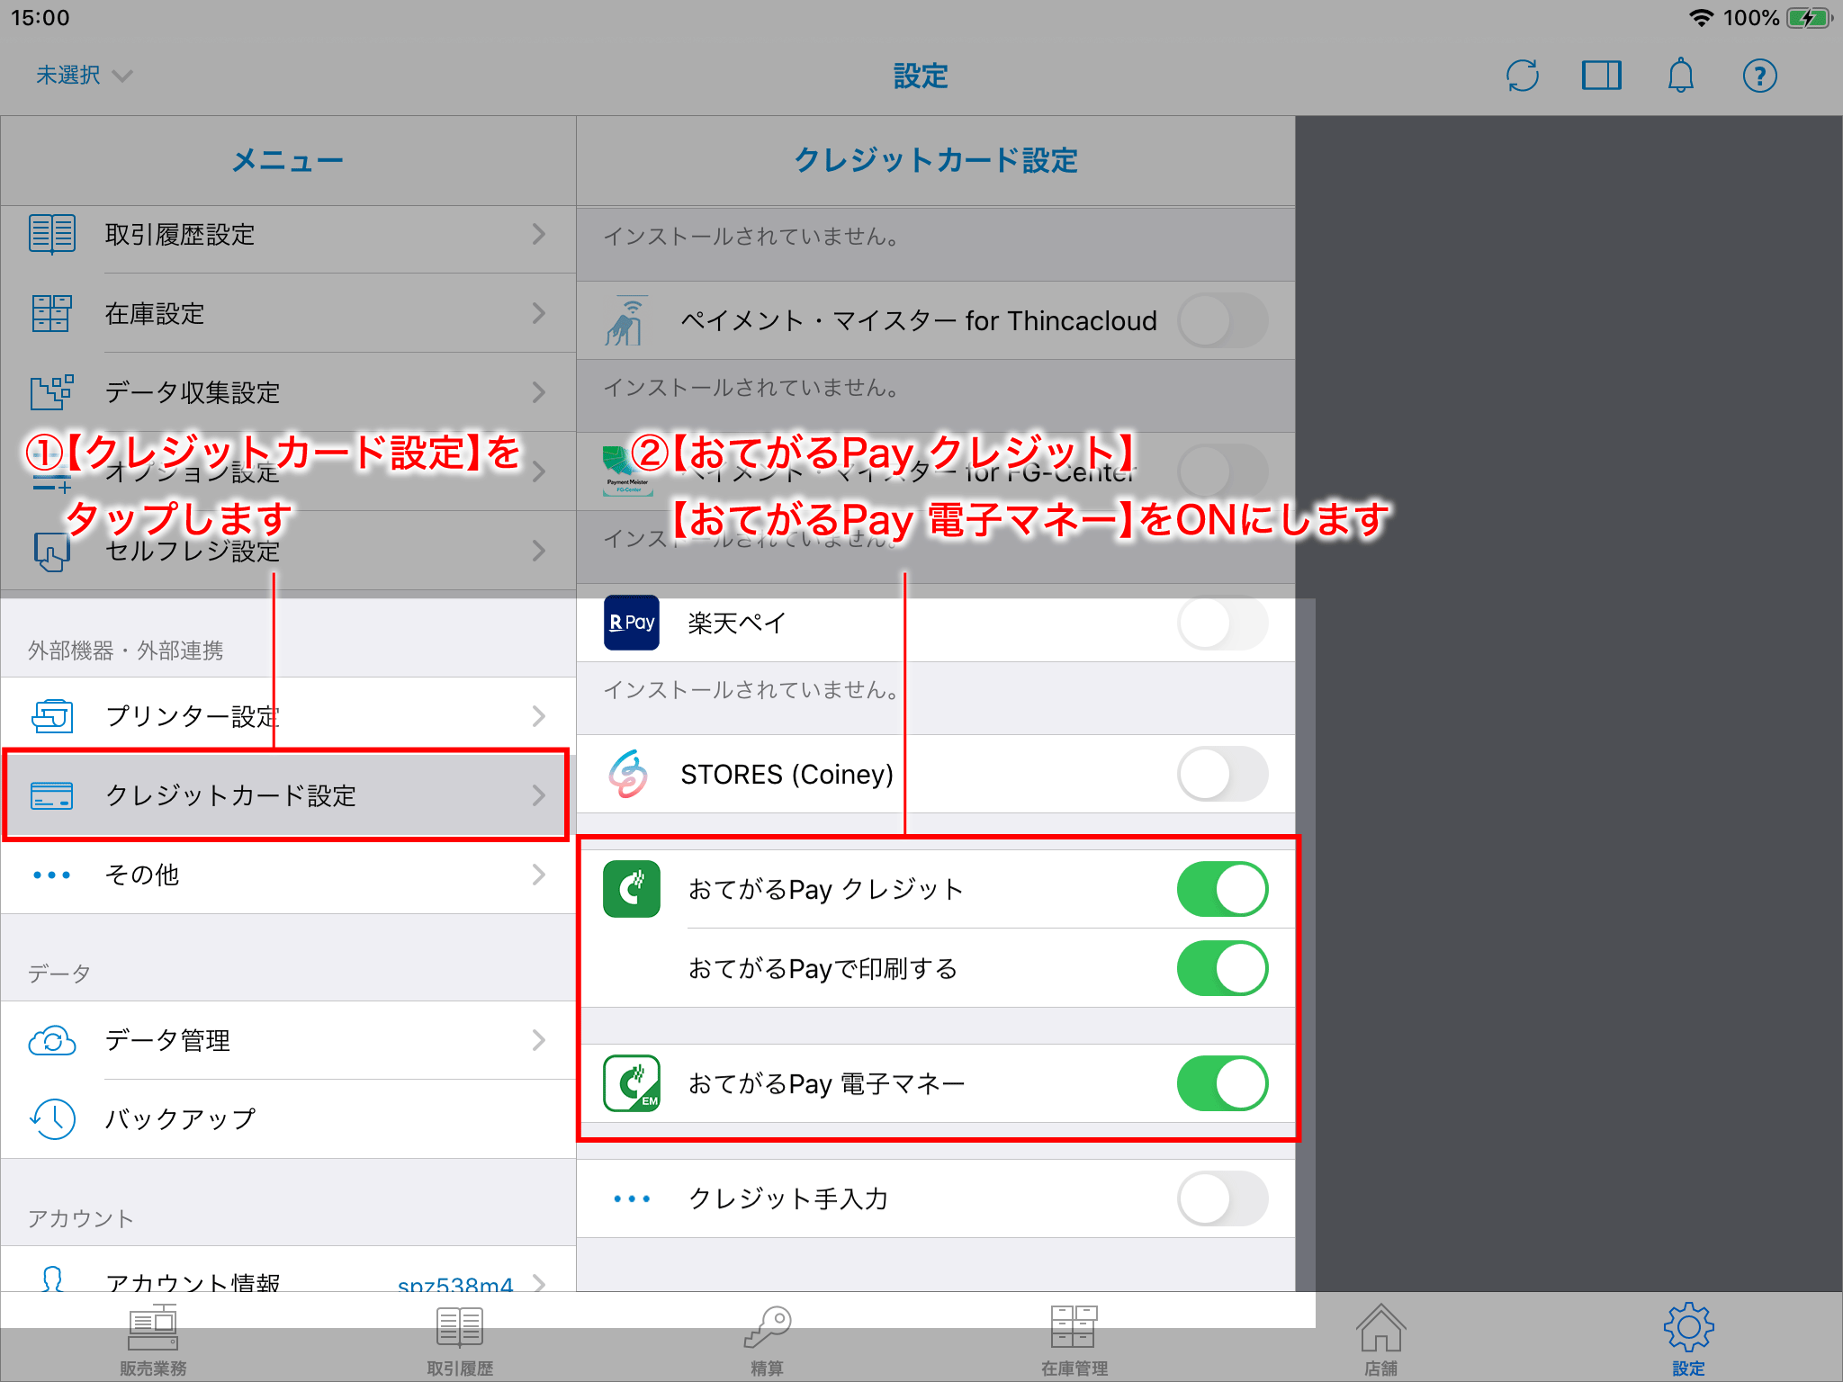Tap the clock icon for バックアップ
This screenshot has height=1382, width=1843.
52,1119
